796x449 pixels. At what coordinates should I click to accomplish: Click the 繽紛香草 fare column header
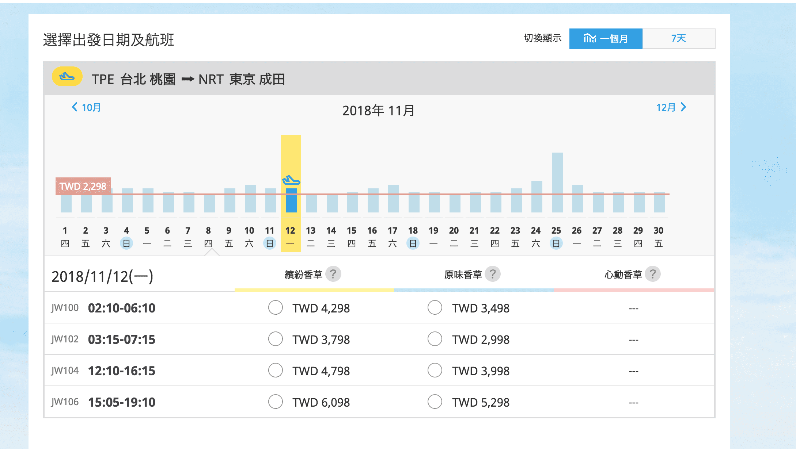(x=303, y=275)
